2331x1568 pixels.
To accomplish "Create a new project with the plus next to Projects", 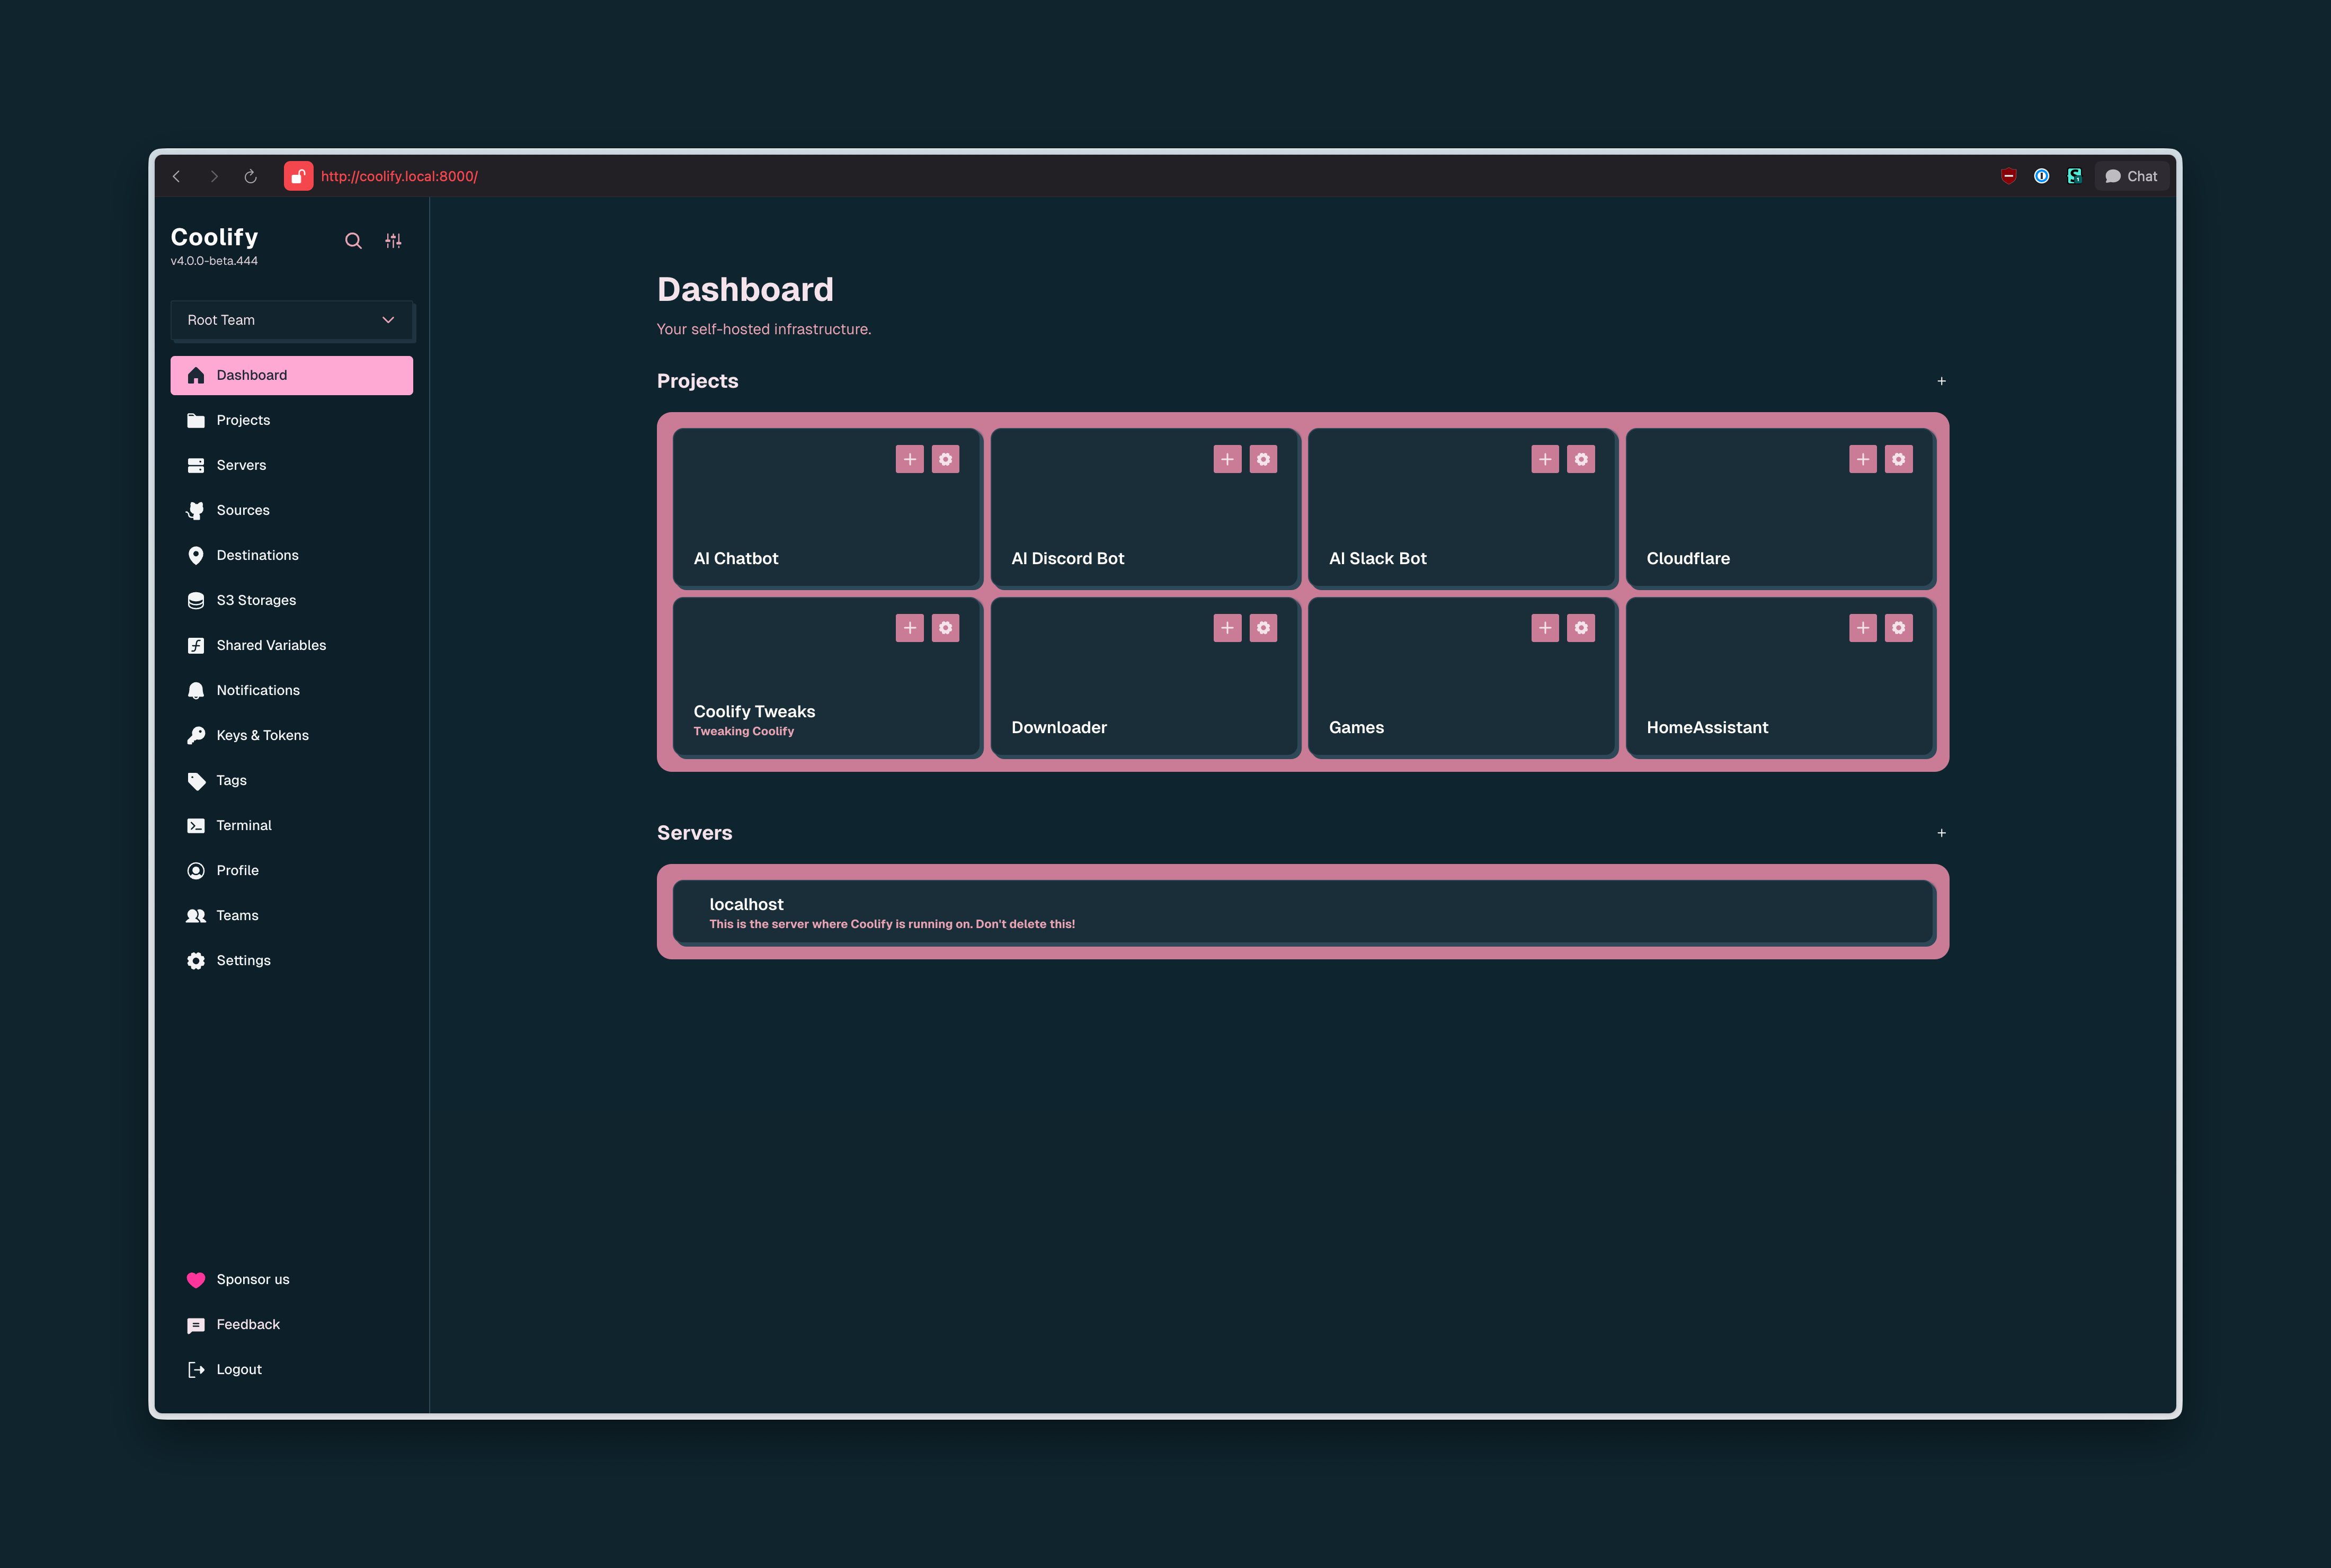I will pyautogui.click(x=1941, y=381).
